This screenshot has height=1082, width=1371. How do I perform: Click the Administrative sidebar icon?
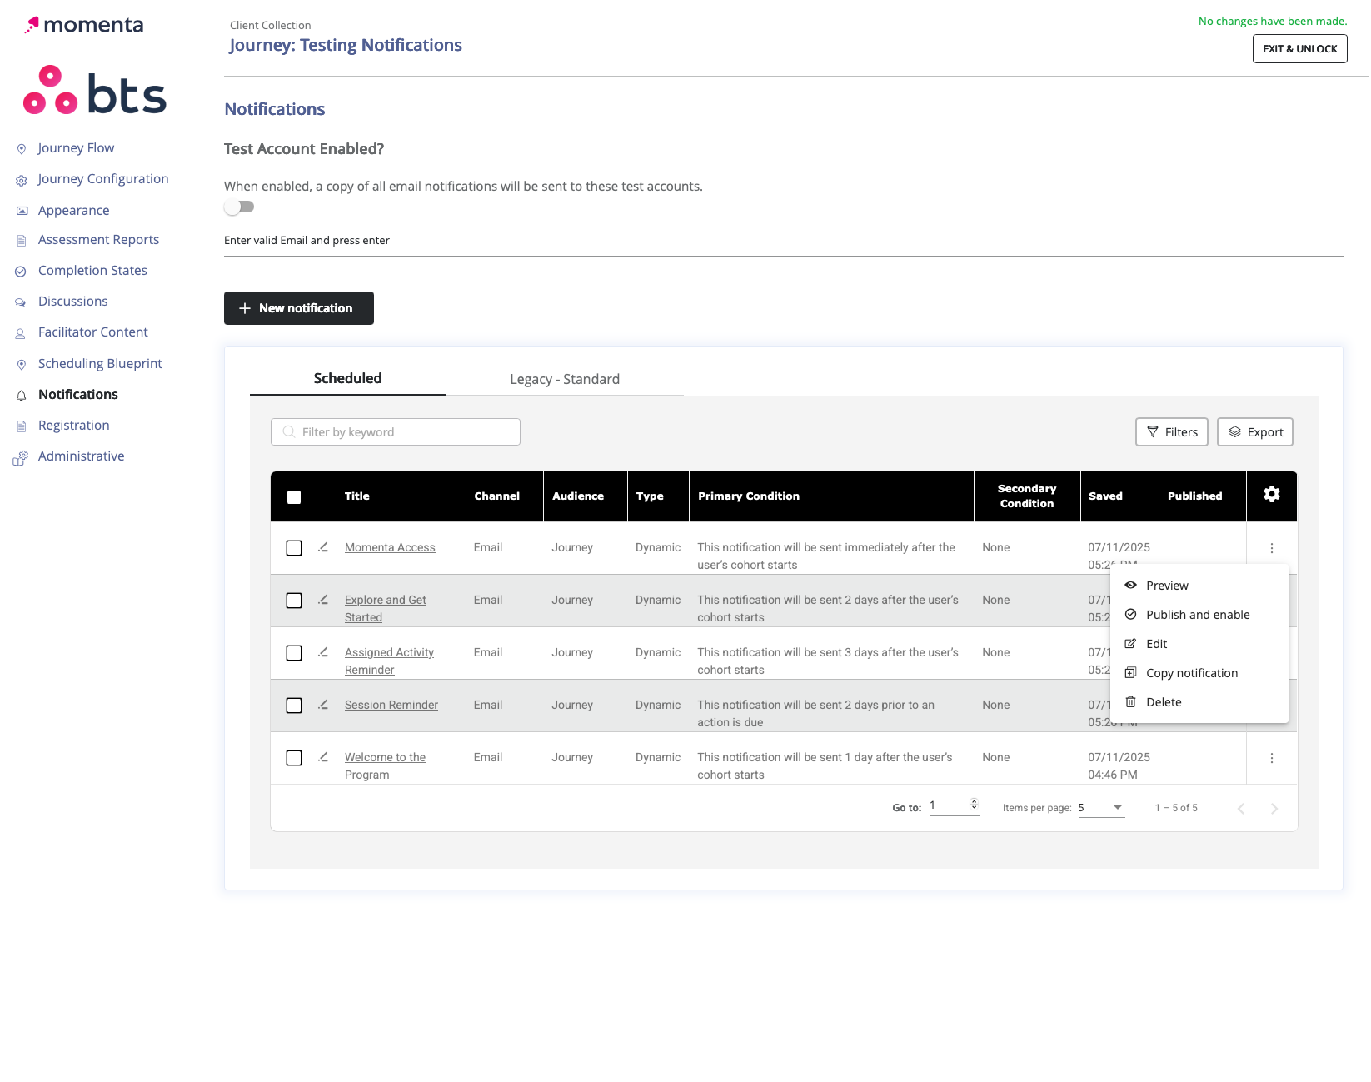(x=21, y=457)
